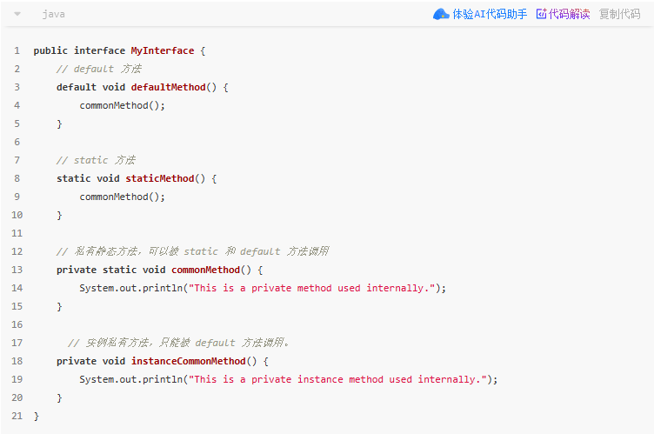This screenshot has height=434, width=654.
Task: Select line number 1 in gutter
Action: coord(17,50)
